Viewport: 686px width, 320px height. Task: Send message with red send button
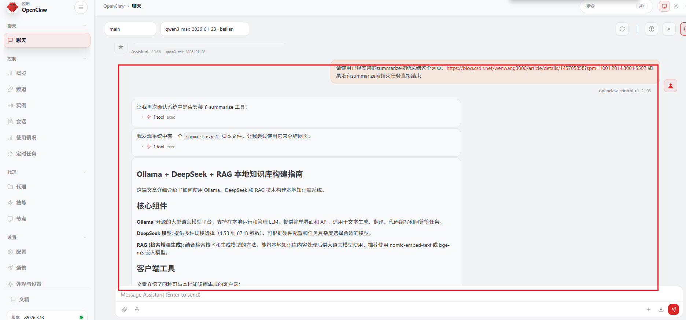tap(674, 309)
